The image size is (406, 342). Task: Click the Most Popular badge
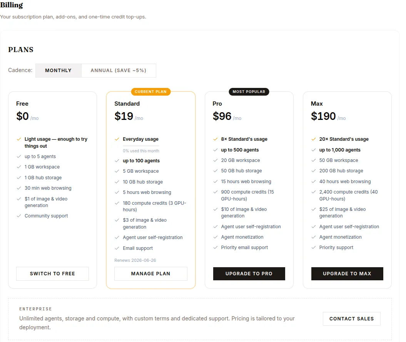point(249,92)
